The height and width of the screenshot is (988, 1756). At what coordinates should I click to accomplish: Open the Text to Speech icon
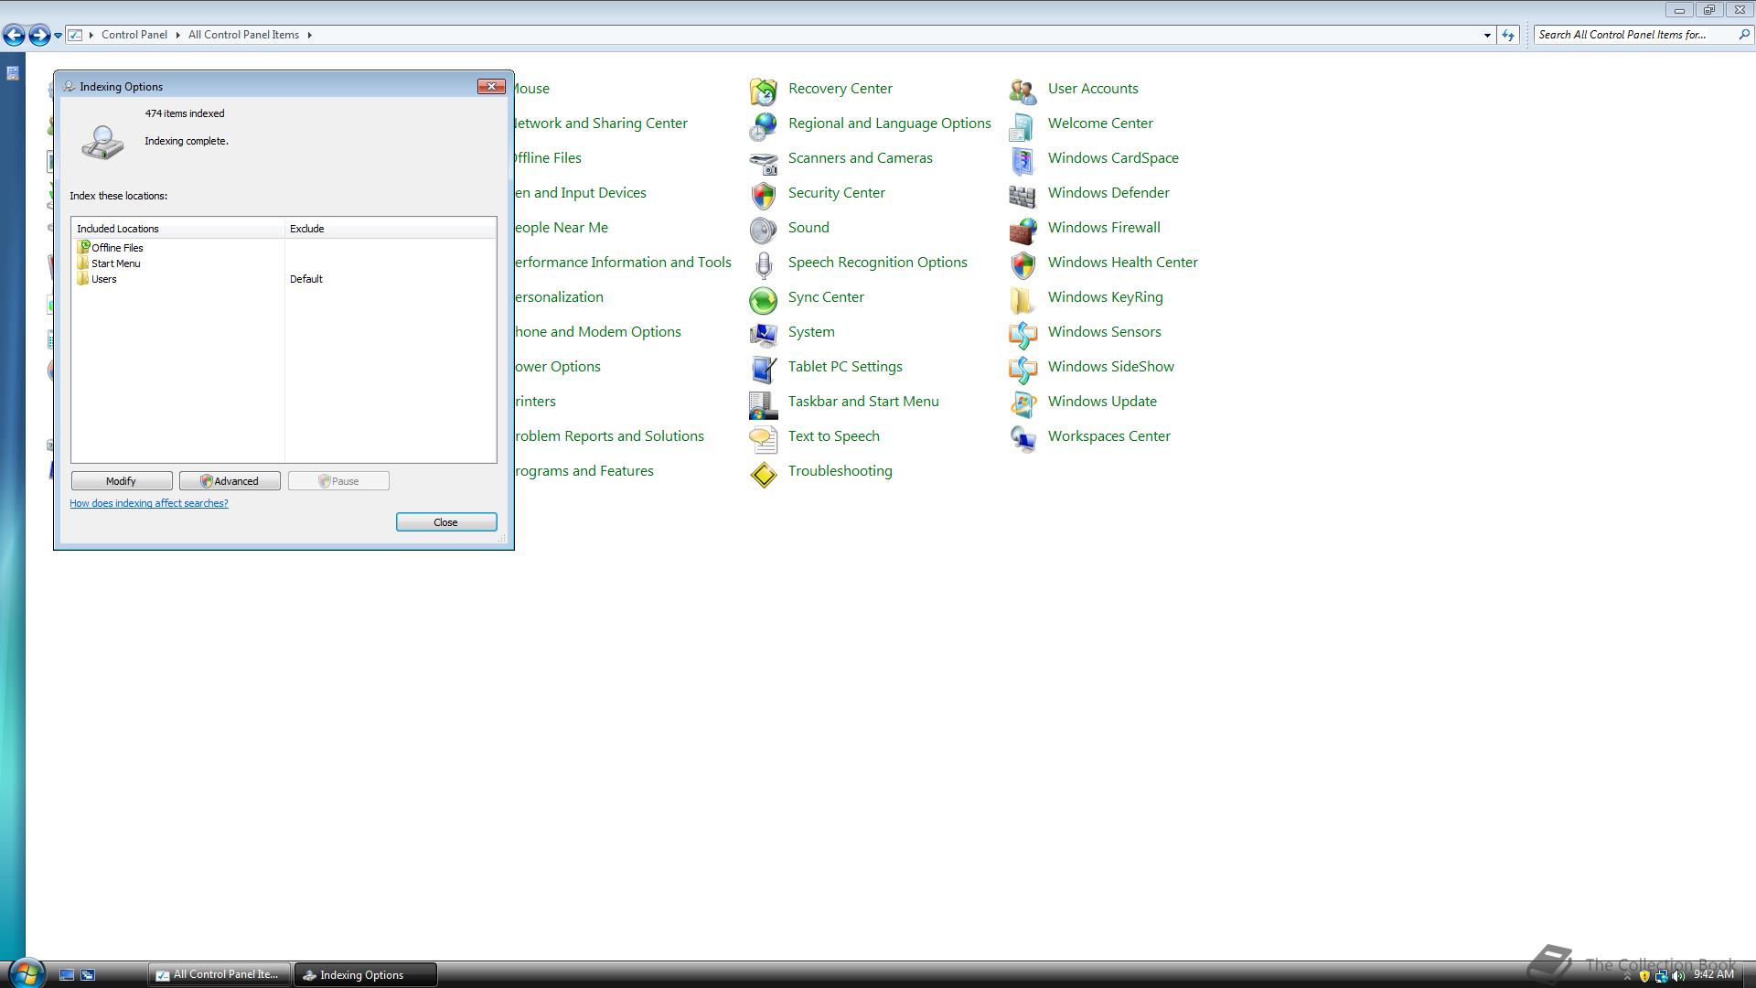click(763, 438)
